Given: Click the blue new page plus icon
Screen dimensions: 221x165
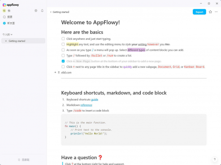Looking at the screenshot, I should click(x=4, y=23).
